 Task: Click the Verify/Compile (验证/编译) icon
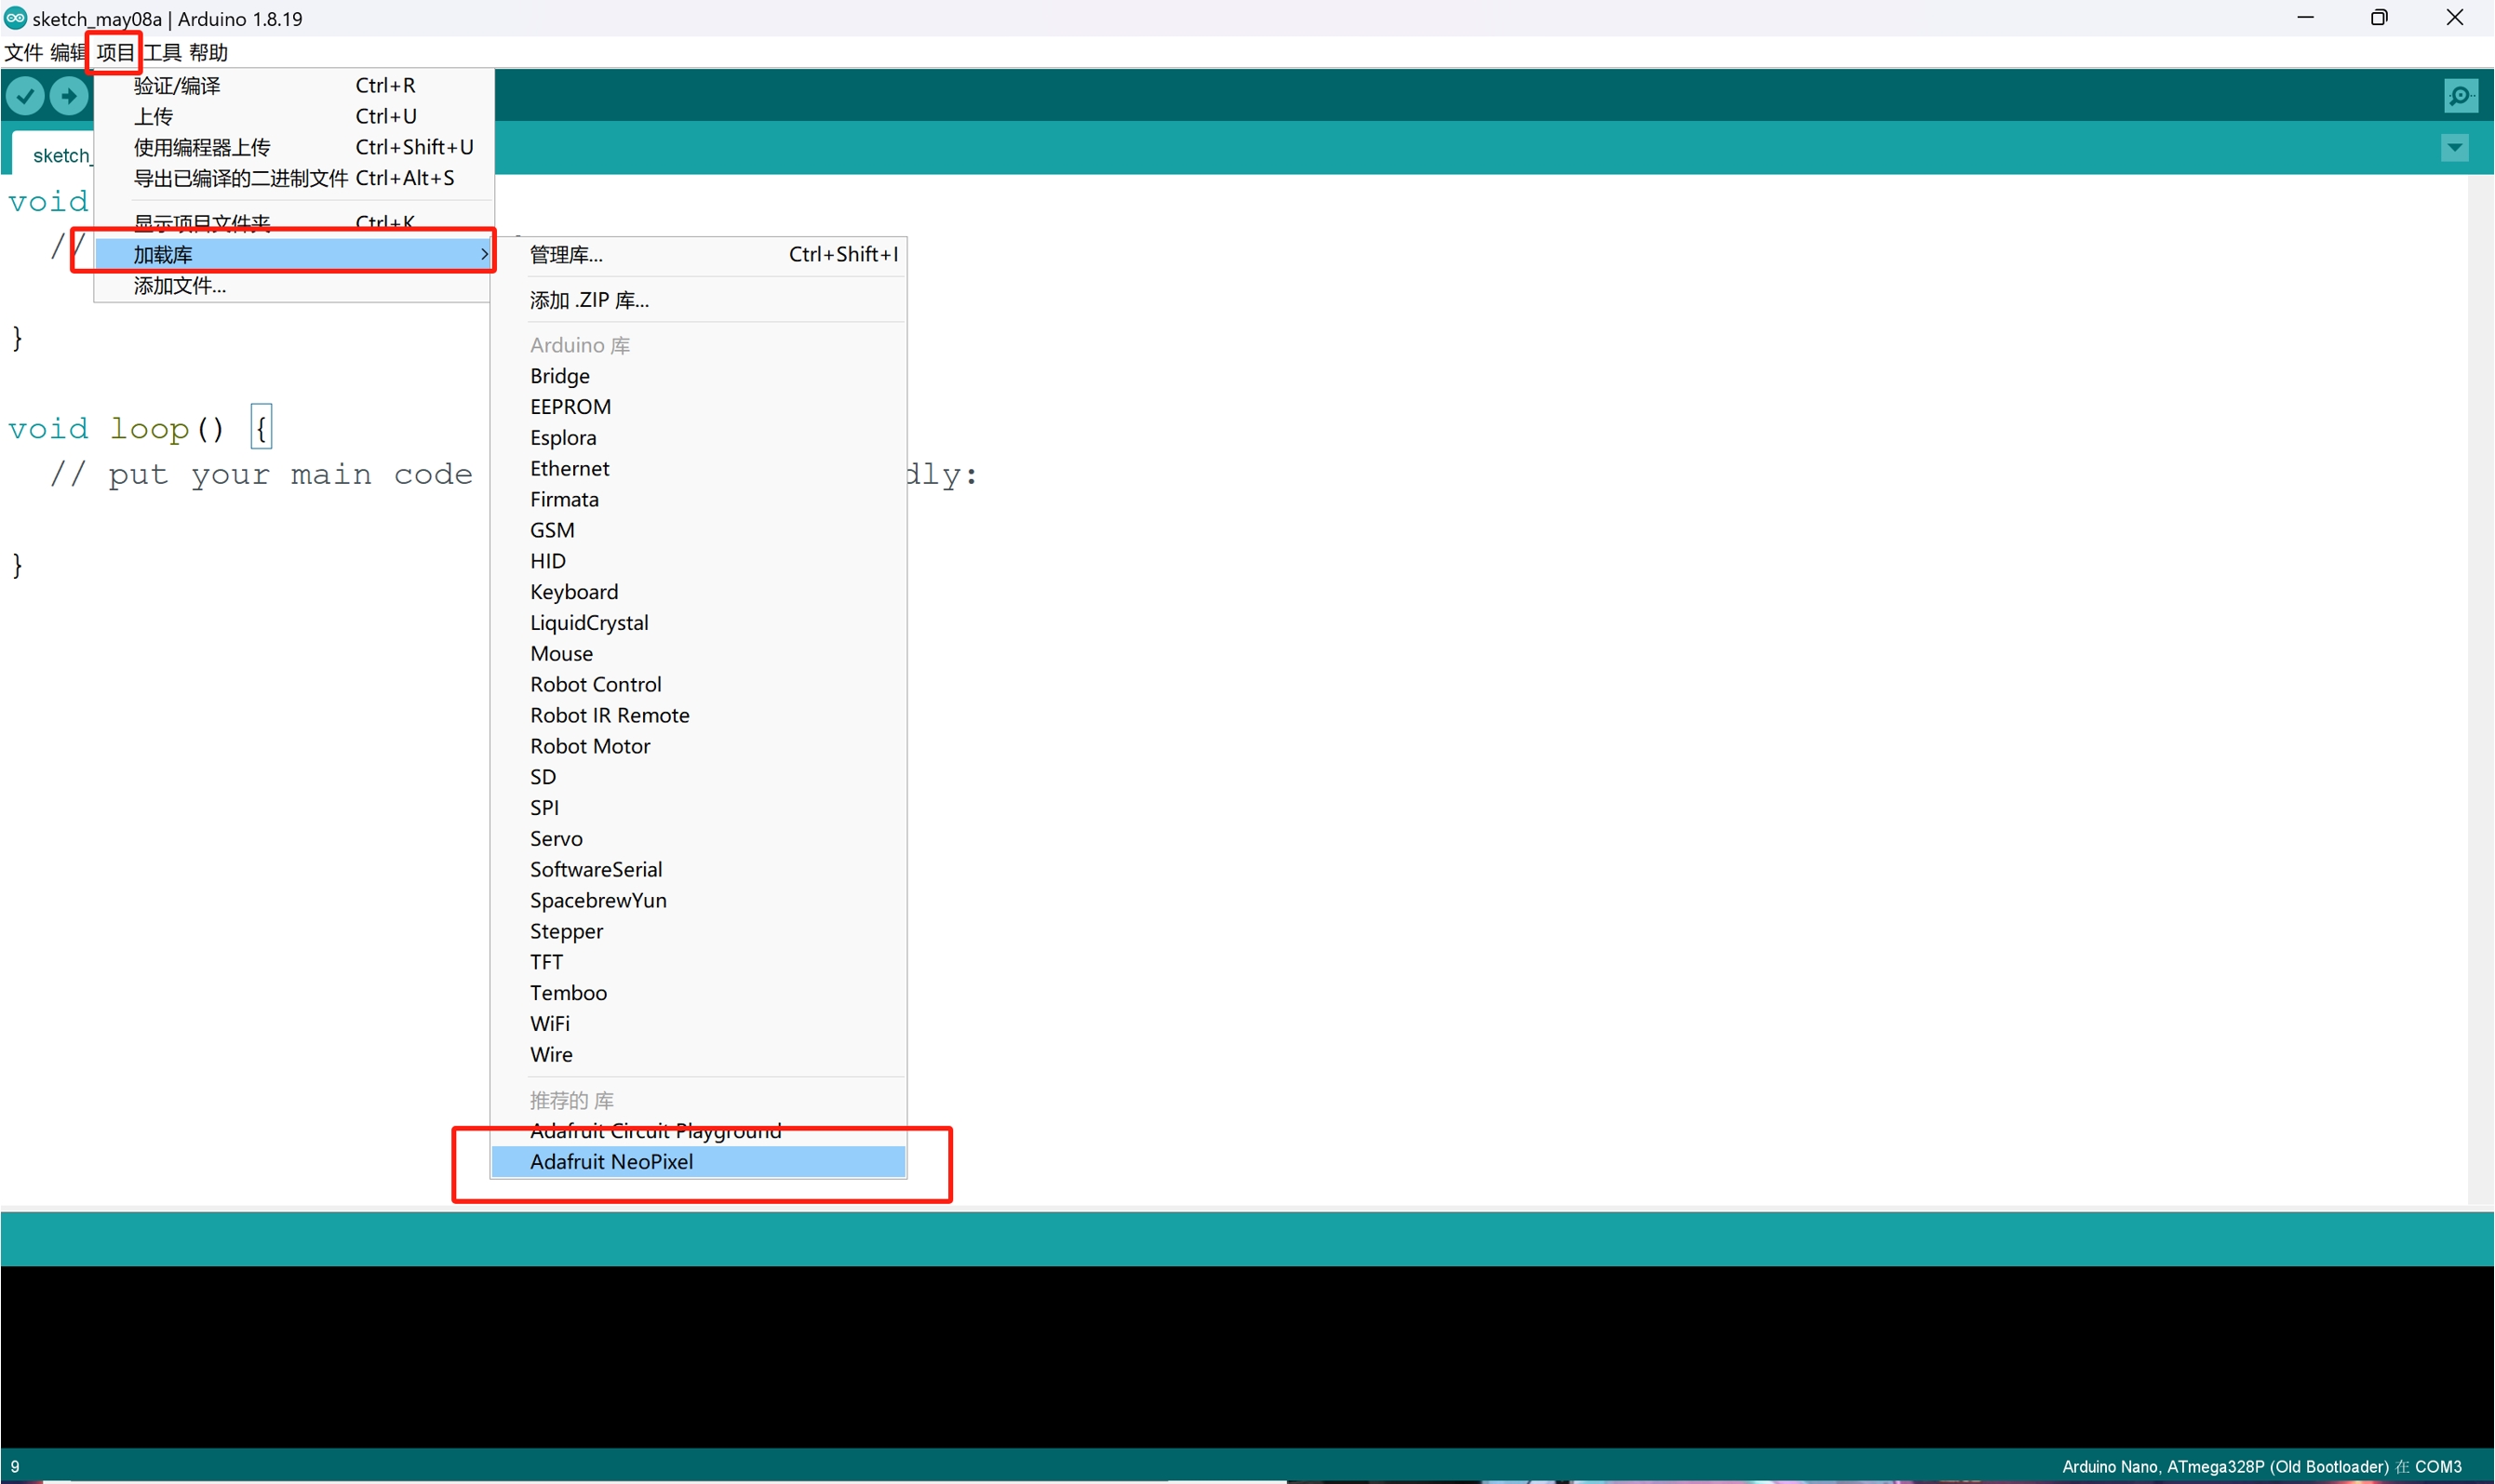(x=25, y=96)
